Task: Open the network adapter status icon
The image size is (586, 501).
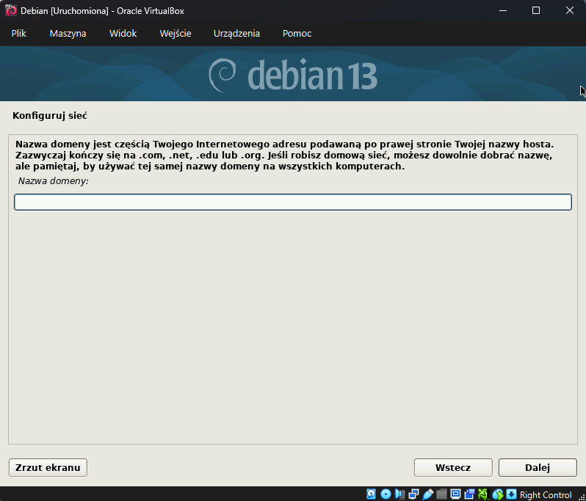Action: (413, 494)
